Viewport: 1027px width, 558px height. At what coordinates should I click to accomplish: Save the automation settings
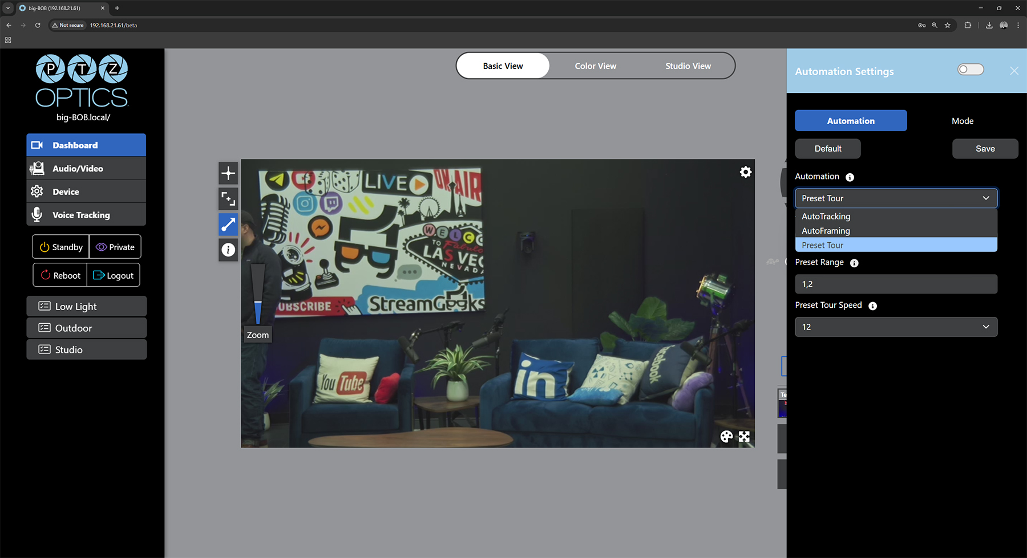(985, 149)
